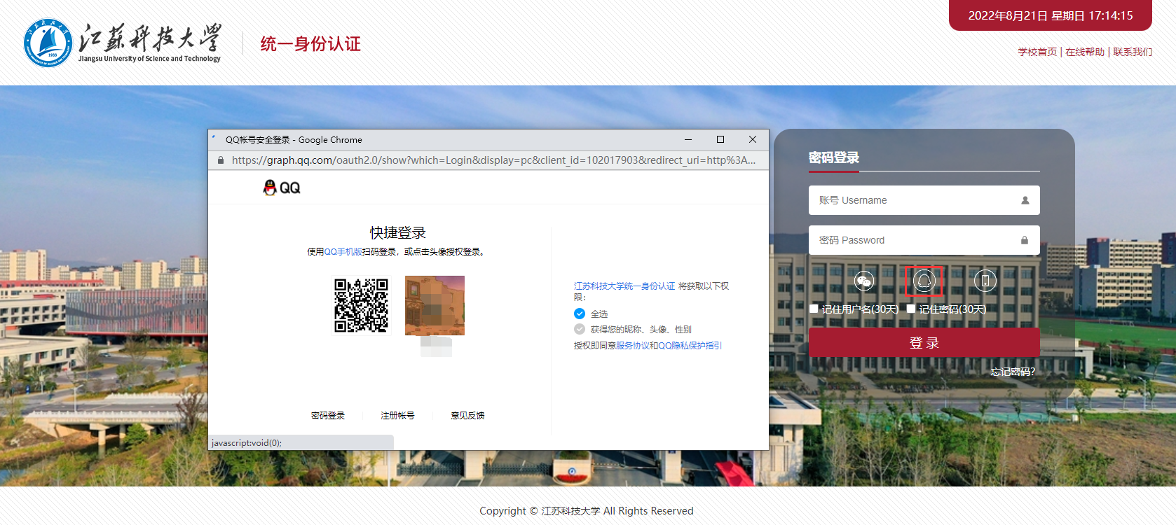
Task: Click the date and time banner
Action: (1051, 15)
